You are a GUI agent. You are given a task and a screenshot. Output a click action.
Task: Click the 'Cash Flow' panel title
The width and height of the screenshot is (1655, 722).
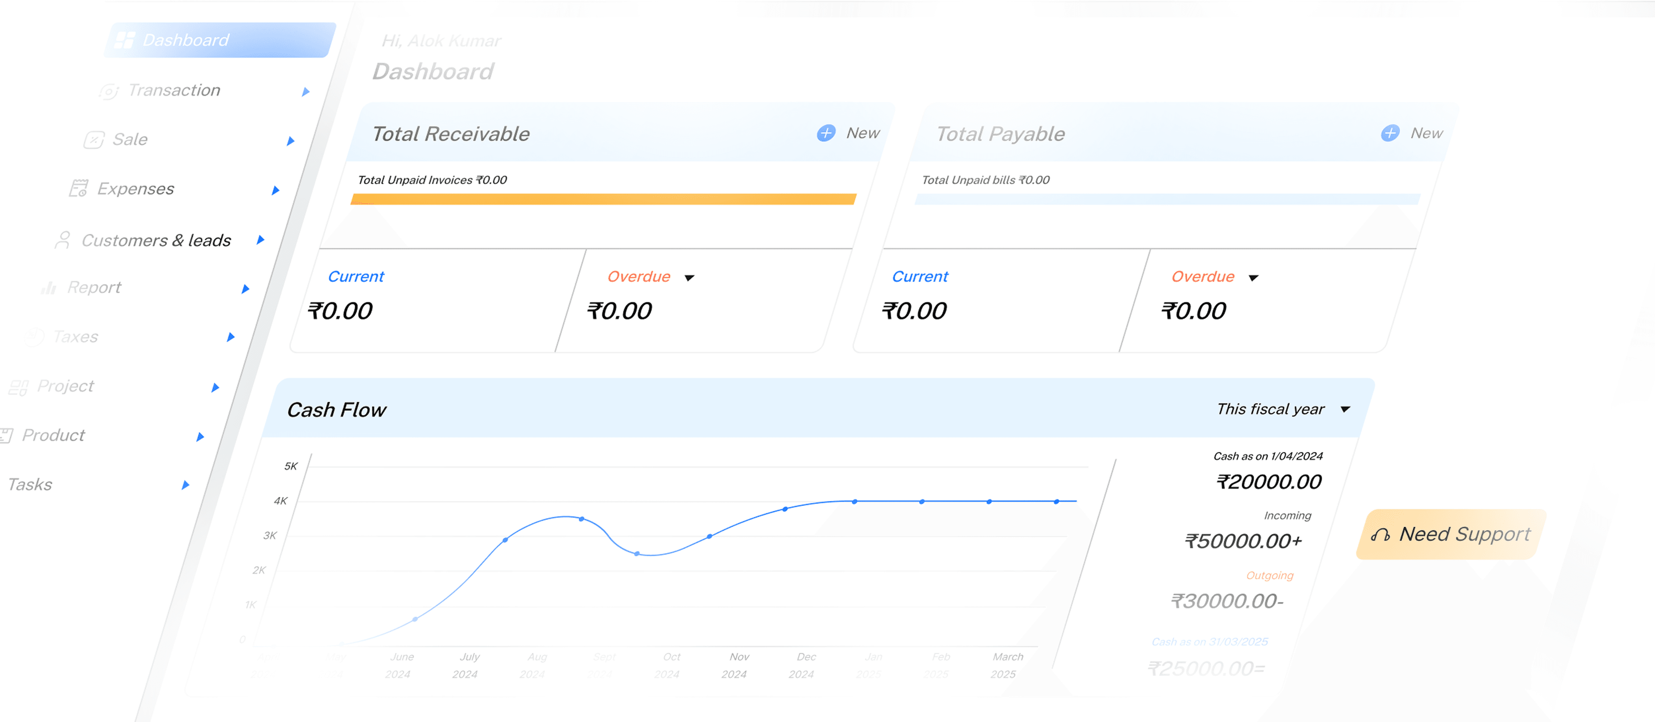click(337, 410)
